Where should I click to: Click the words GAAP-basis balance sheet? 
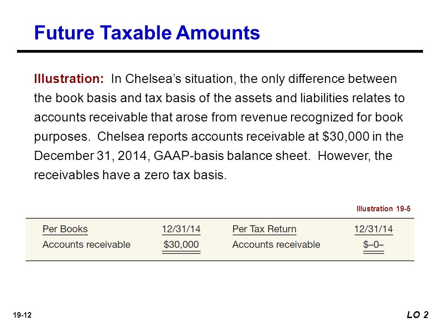click(232, 156)
